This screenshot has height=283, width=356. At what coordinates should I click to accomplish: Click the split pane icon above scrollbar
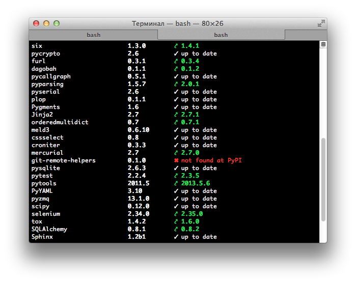pyautogui.click(x=323, y=44)
